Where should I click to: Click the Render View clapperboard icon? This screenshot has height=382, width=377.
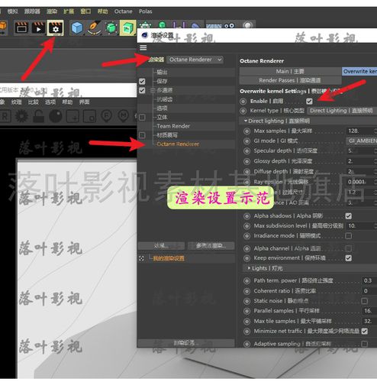click(x=21, y=28)
